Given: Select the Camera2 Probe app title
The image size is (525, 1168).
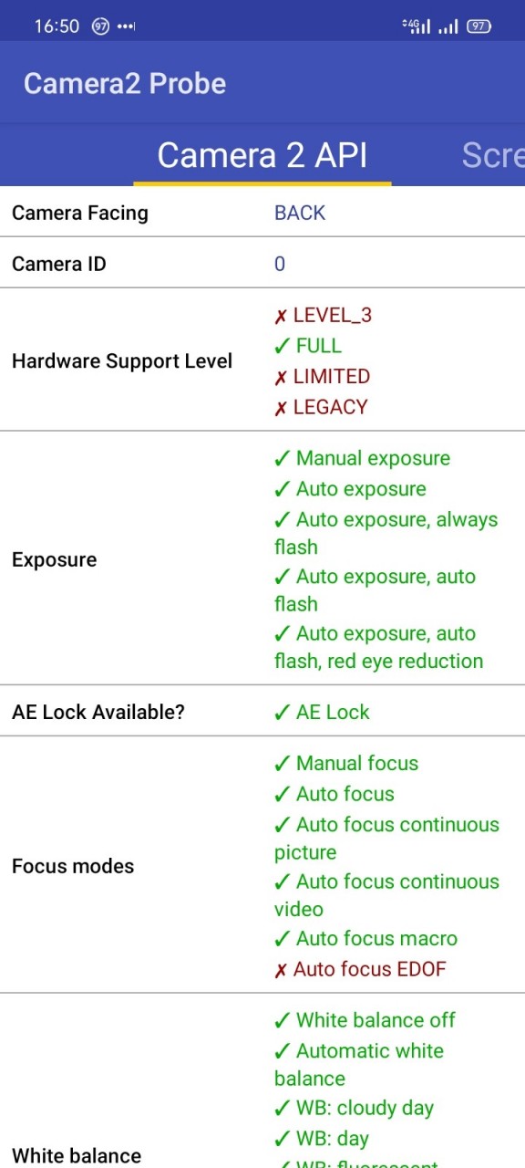Looking at the screenshot, I should click(125, 83).
